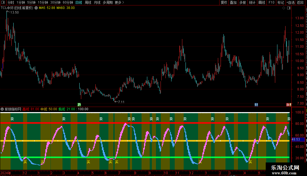Click the 12.00 price axis label
Viewport: 307px width, 176px height.
[299, 32]
